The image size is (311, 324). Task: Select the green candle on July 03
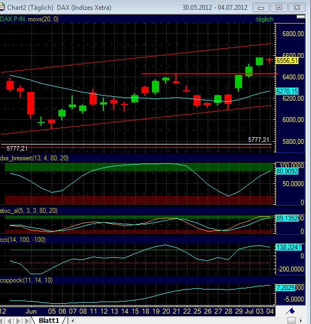tap(260, 61)
